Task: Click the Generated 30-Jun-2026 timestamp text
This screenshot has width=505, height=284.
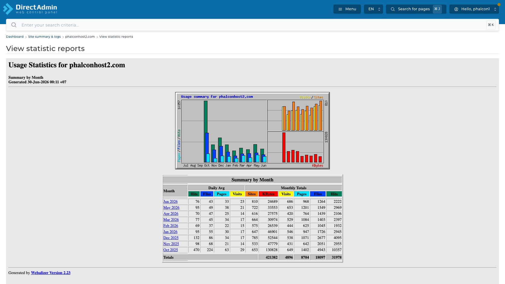Action: point(37,82)
